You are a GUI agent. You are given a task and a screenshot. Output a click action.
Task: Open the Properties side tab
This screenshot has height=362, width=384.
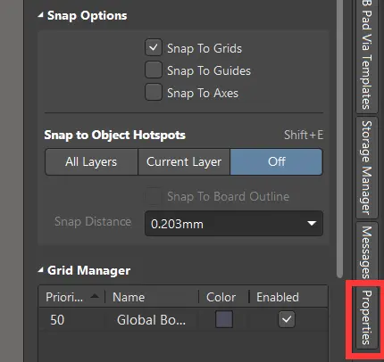pyautogui.click(x=367, y=317)
